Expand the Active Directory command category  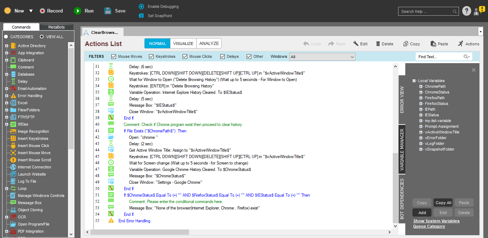click(x=6, y=46)
